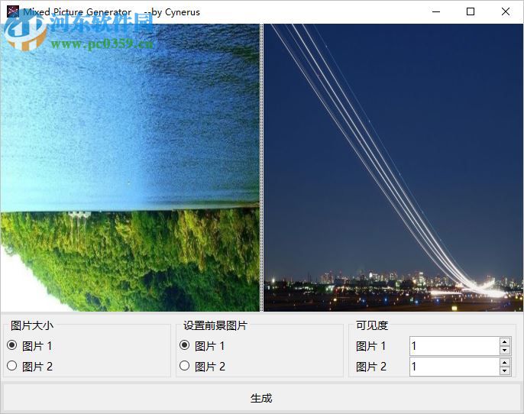Decrease 图片 1 visibility with down arrow
This screenshot has height=414, width=524.
click(505, 351)
